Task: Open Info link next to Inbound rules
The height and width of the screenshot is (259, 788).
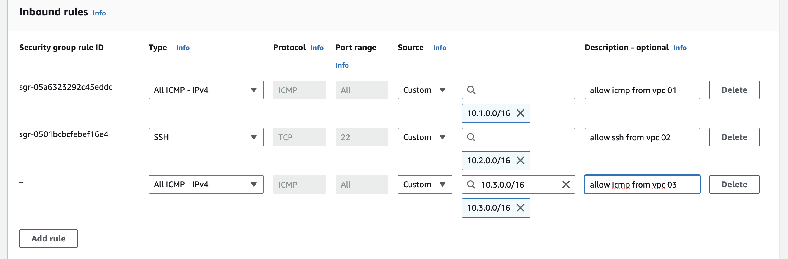Action: coord(99,13)
